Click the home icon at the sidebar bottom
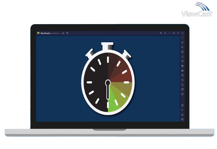The width and height of the screenshot is (217, 149). pos(182,115)
